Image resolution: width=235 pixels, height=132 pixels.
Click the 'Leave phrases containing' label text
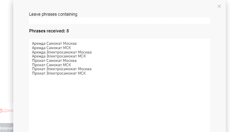point(53,14)
